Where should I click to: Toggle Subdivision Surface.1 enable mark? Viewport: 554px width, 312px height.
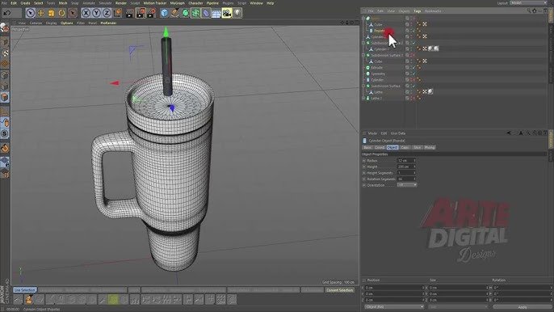[413, 55]
